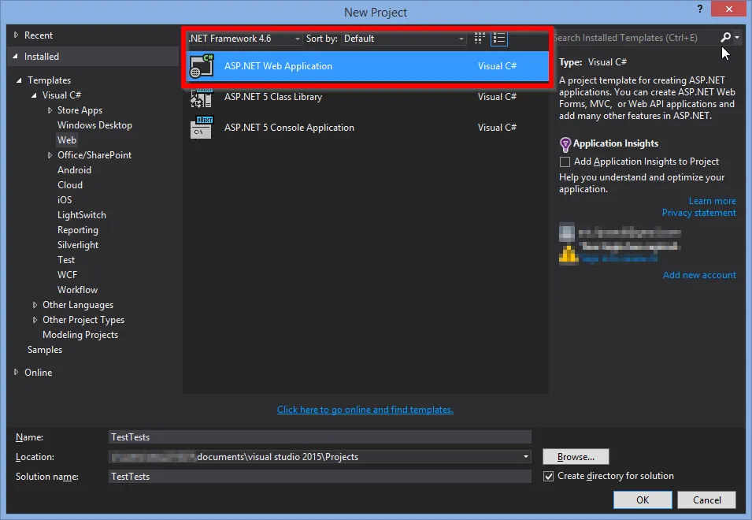Click the Search Installed Templates field

coord(635,37)
